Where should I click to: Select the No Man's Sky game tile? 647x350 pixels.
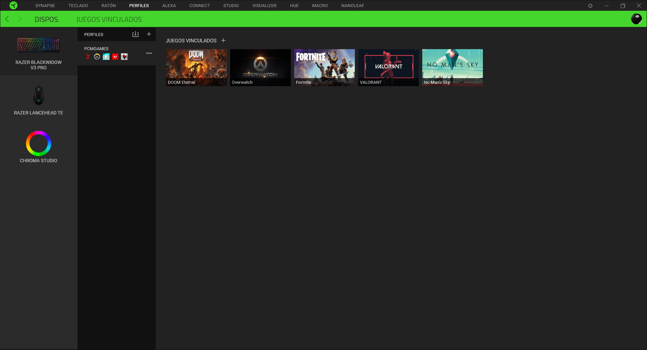pos(453,68)
